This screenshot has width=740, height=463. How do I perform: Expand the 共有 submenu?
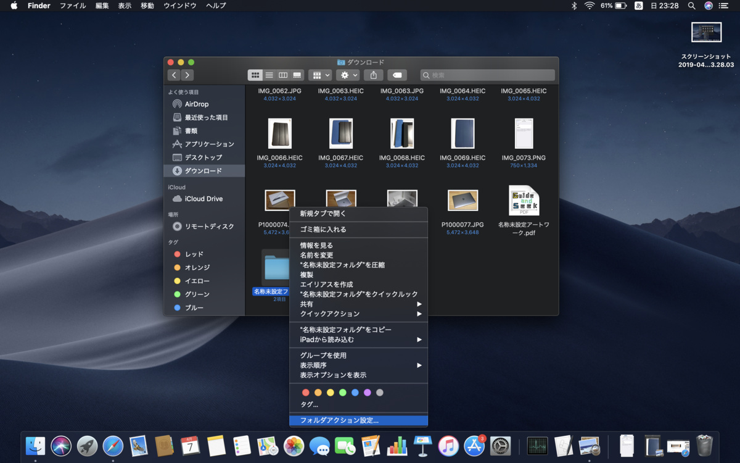pyautogui.click(x=358, y=304)
